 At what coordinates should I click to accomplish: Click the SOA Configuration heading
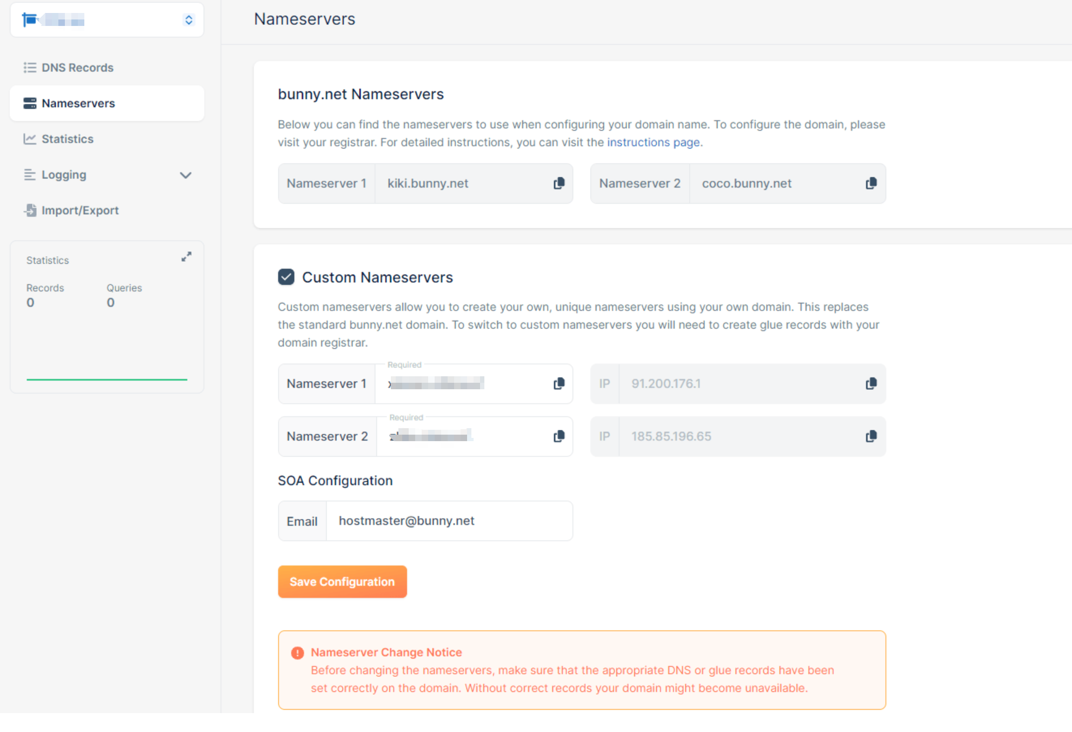335,481
